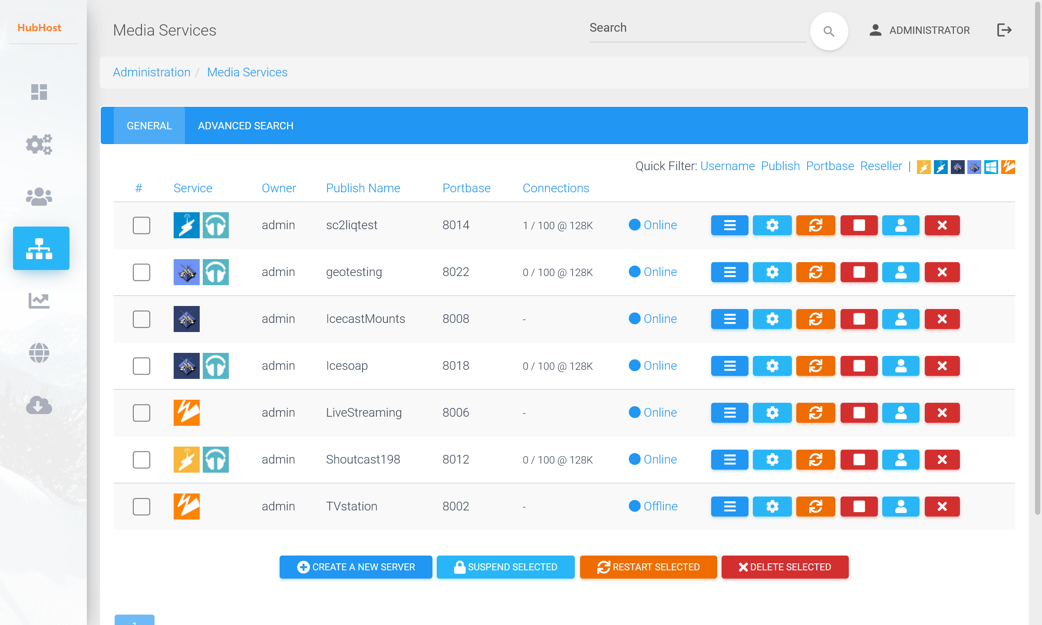This screenshot has width=1042, height=625.
Task: Click the logout icon
Action: (1004, 30)
